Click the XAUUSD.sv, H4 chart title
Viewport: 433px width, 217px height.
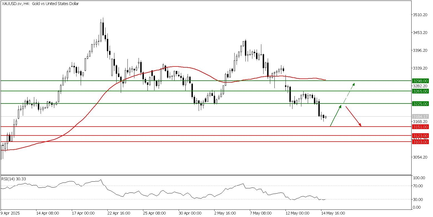click(40, 4)
